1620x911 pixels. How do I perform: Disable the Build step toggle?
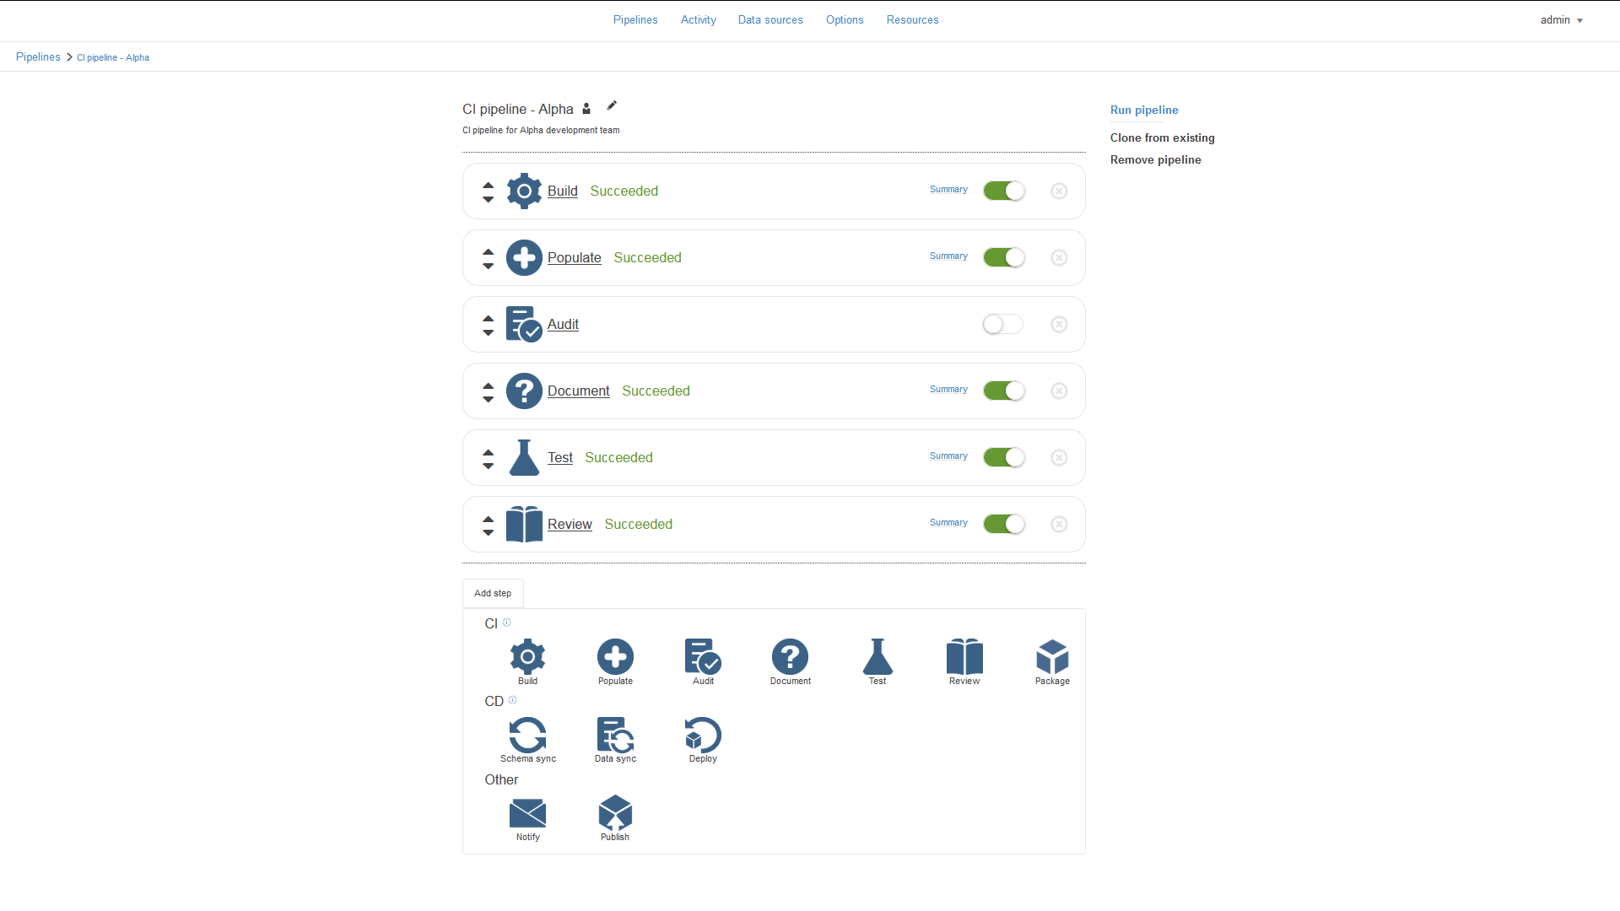tap(1004, 191)
